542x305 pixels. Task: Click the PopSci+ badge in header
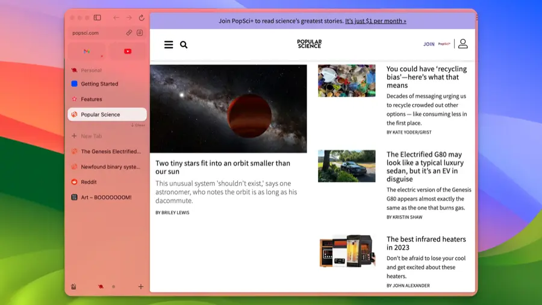pos(444,44)
